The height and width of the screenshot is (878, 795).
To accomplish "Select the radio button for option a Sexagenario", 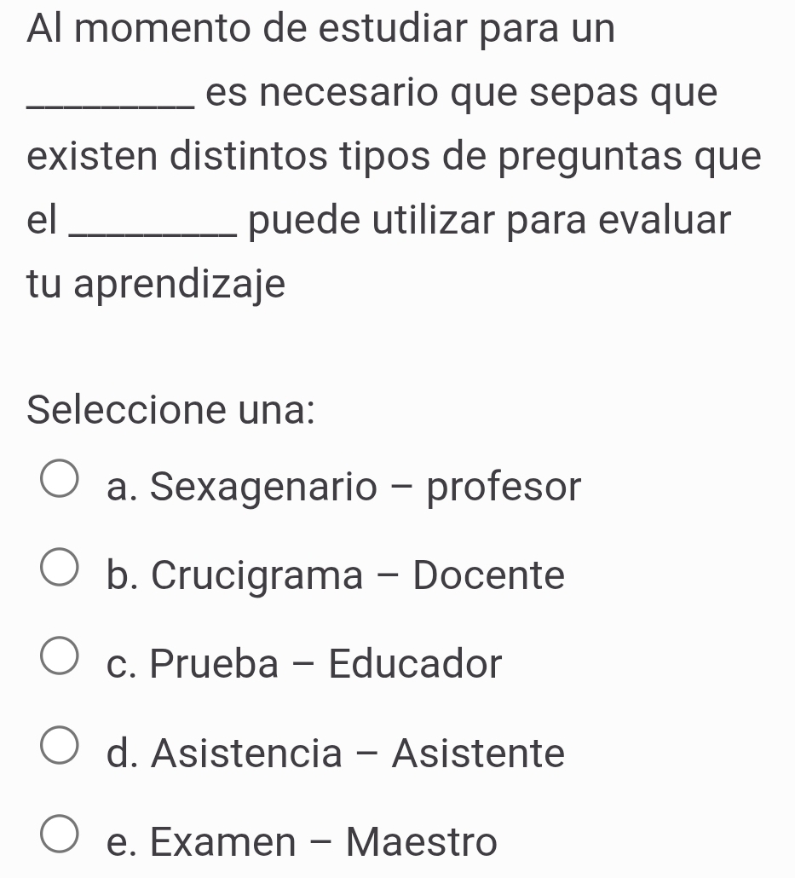I will point(60,478).
